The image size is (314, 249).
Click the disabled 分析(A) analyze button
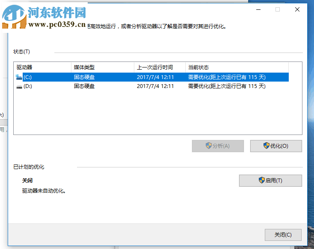218,146
